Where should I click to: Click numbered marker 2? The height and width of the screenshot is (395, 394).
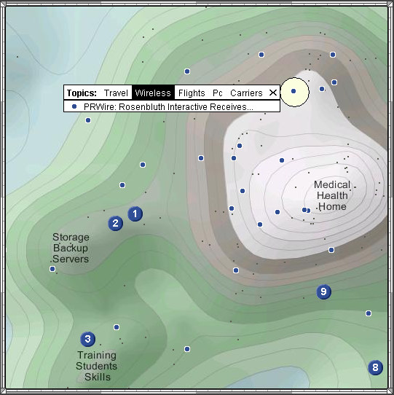tap(116, 223)
